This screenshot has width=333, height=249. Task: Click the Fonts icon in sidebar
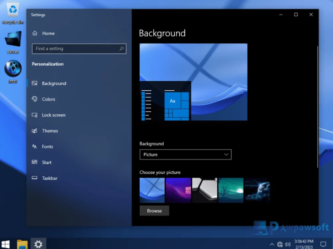[x=35, y=146]
